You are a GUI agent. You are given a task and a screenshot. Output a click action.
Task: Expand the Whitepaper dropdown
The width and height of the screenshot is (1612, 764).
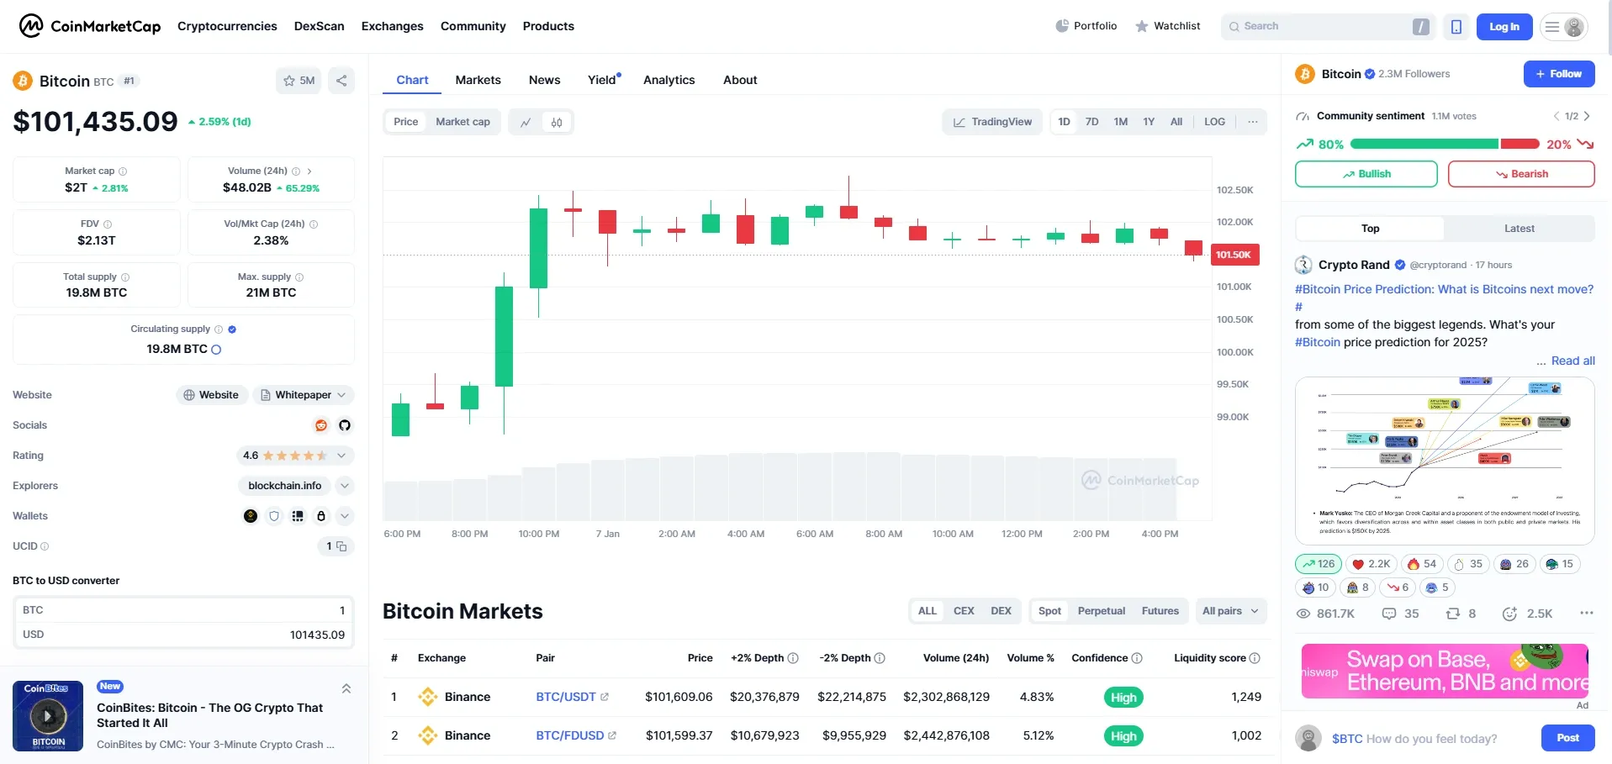[304, 395]
